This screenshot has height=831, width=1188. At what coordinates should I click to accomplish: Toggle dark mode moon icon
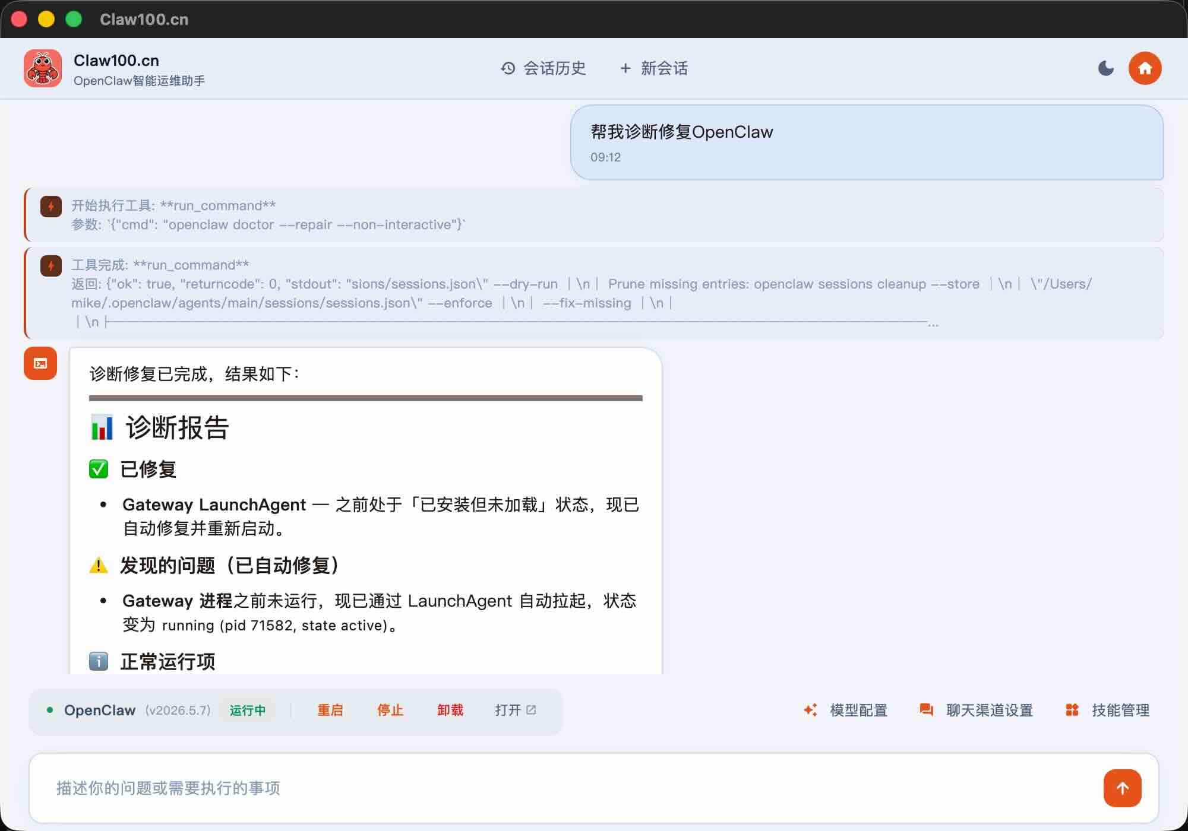click(x=1106, y=68)
